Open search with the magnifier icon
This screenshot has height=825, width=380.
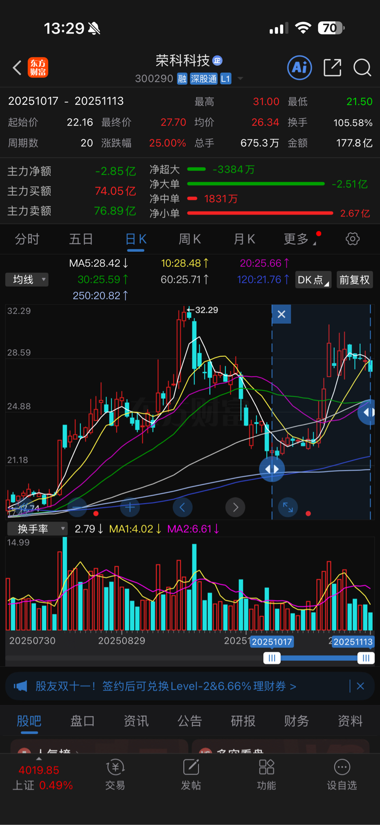pyautogui.click(x=362, y=67)
